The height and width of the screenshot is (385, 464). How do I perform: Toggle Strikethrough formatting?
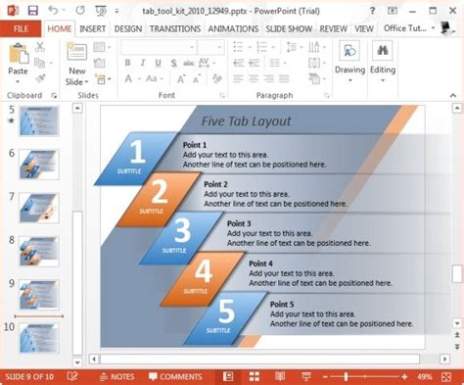189,63
